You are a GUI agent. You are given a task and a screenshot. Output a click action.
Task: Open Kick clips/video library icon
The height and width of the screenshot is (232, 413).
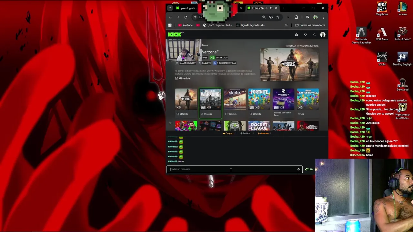tap(296, 34)
